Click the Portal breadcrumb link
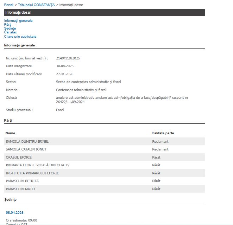This screenshot has width=233, height=225. pos(8,5)
